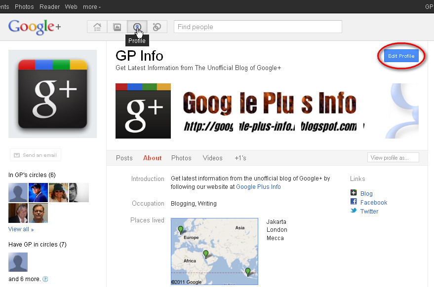The height and width of the screenshot is (287, 434).
Task: Click the Jakarta place text
Action: (276, 222)
